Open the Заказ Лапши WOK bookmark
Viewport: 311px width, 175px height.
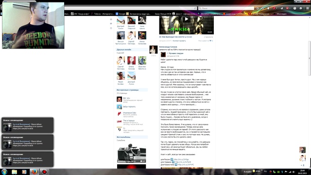coord(161,14)
